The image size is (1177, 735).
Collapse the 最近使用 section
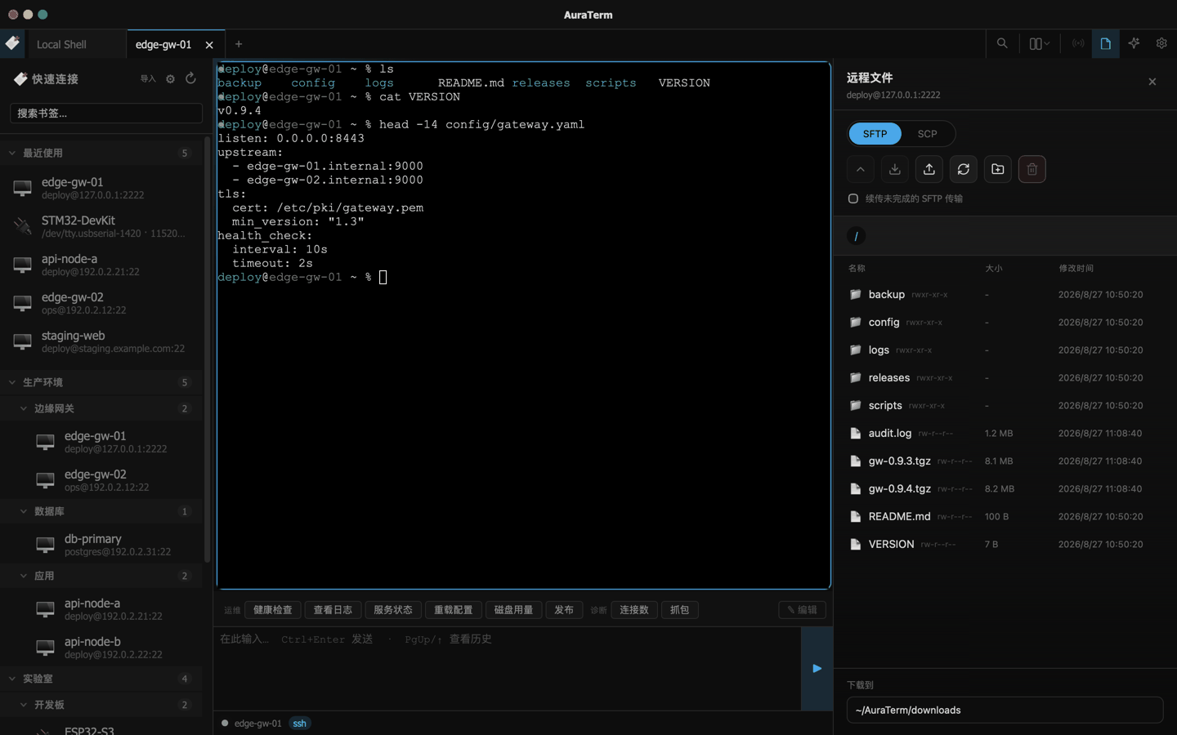101,153
